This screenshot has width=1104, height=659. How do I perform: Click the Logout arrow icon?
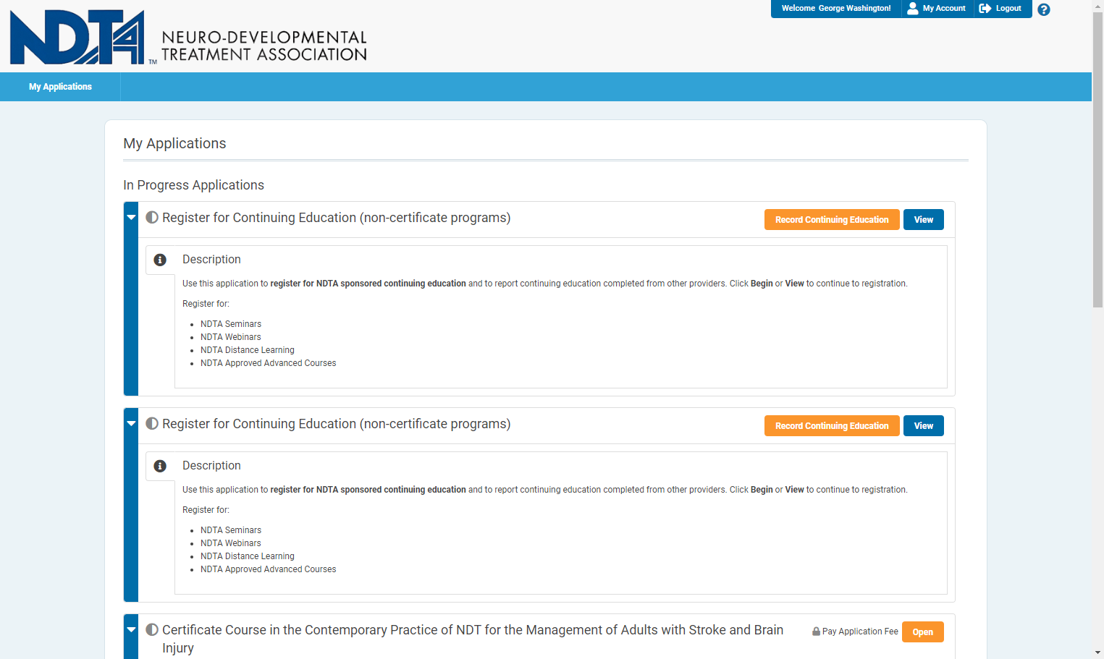click(985, 9)
